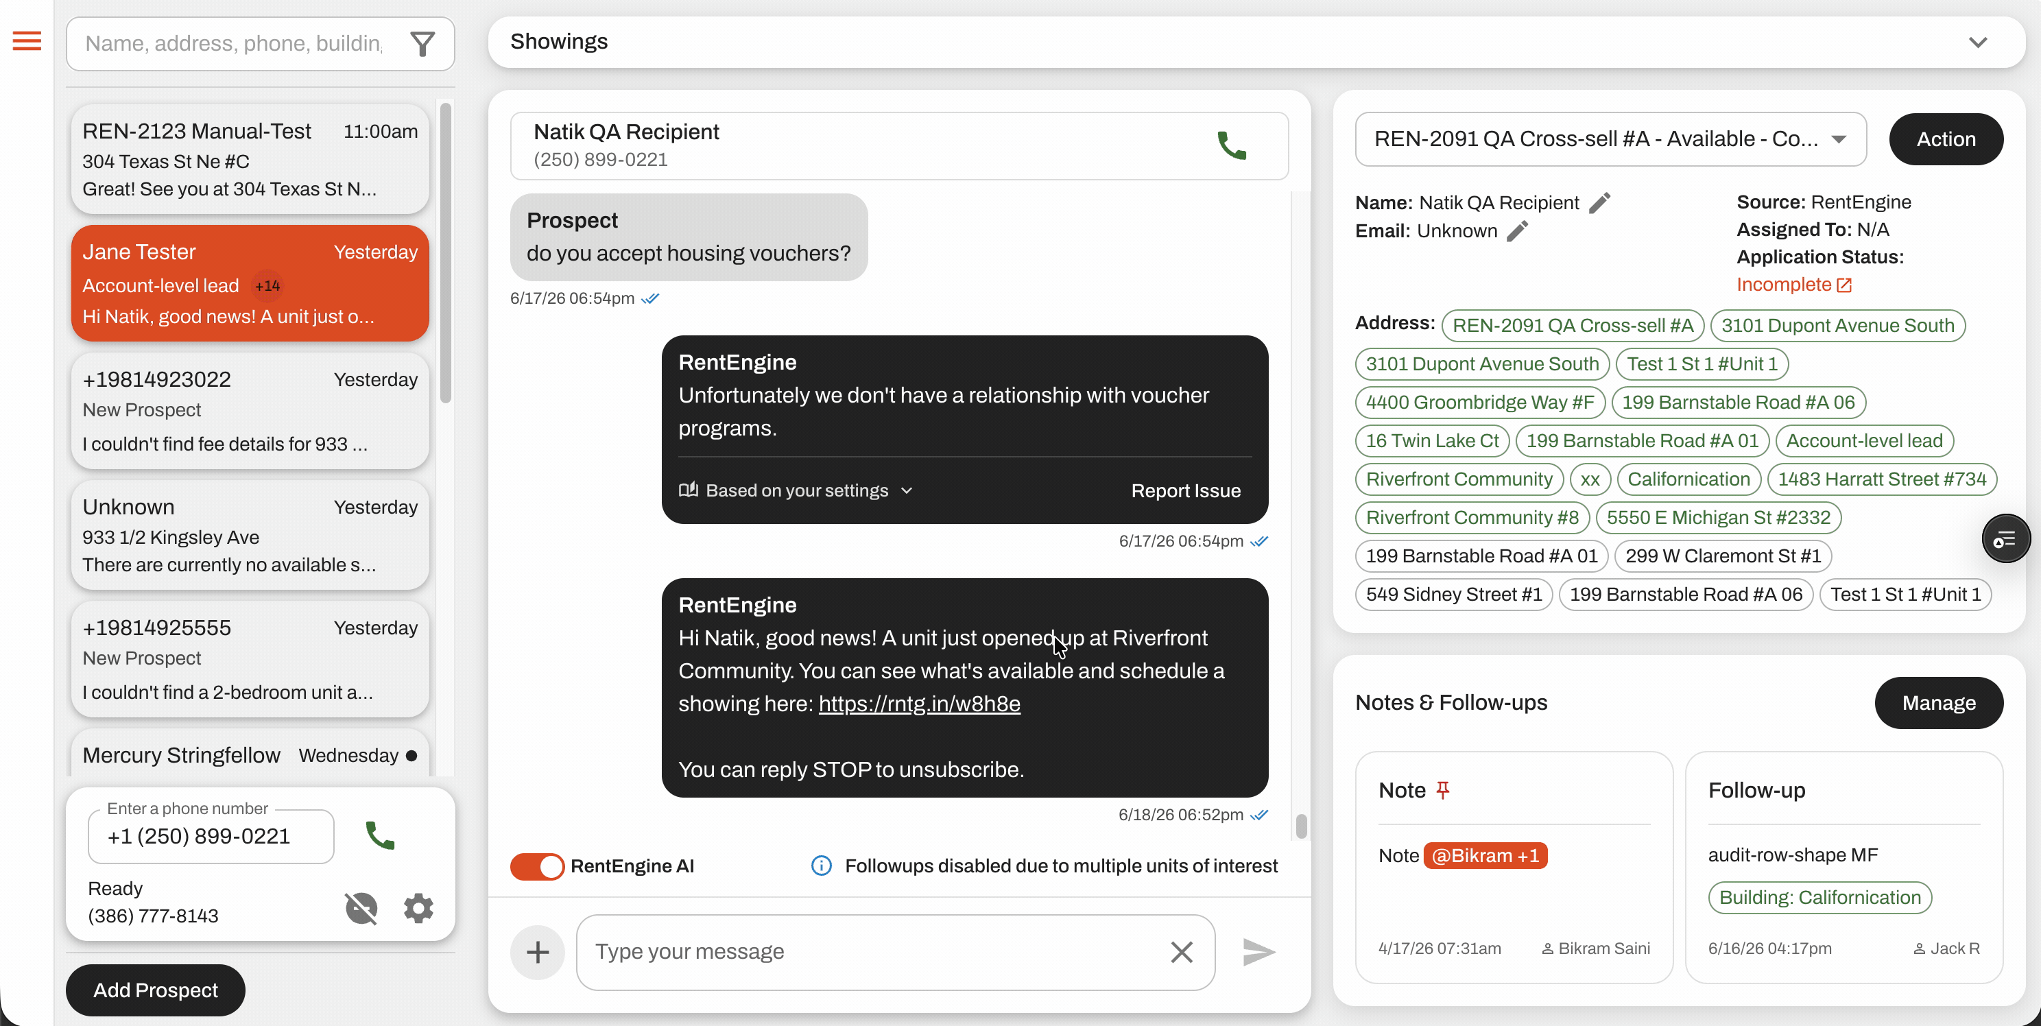Edit the prospect Name with pencil icon
Viewport: 2041px width, 1026px height.
[1600, 203]
